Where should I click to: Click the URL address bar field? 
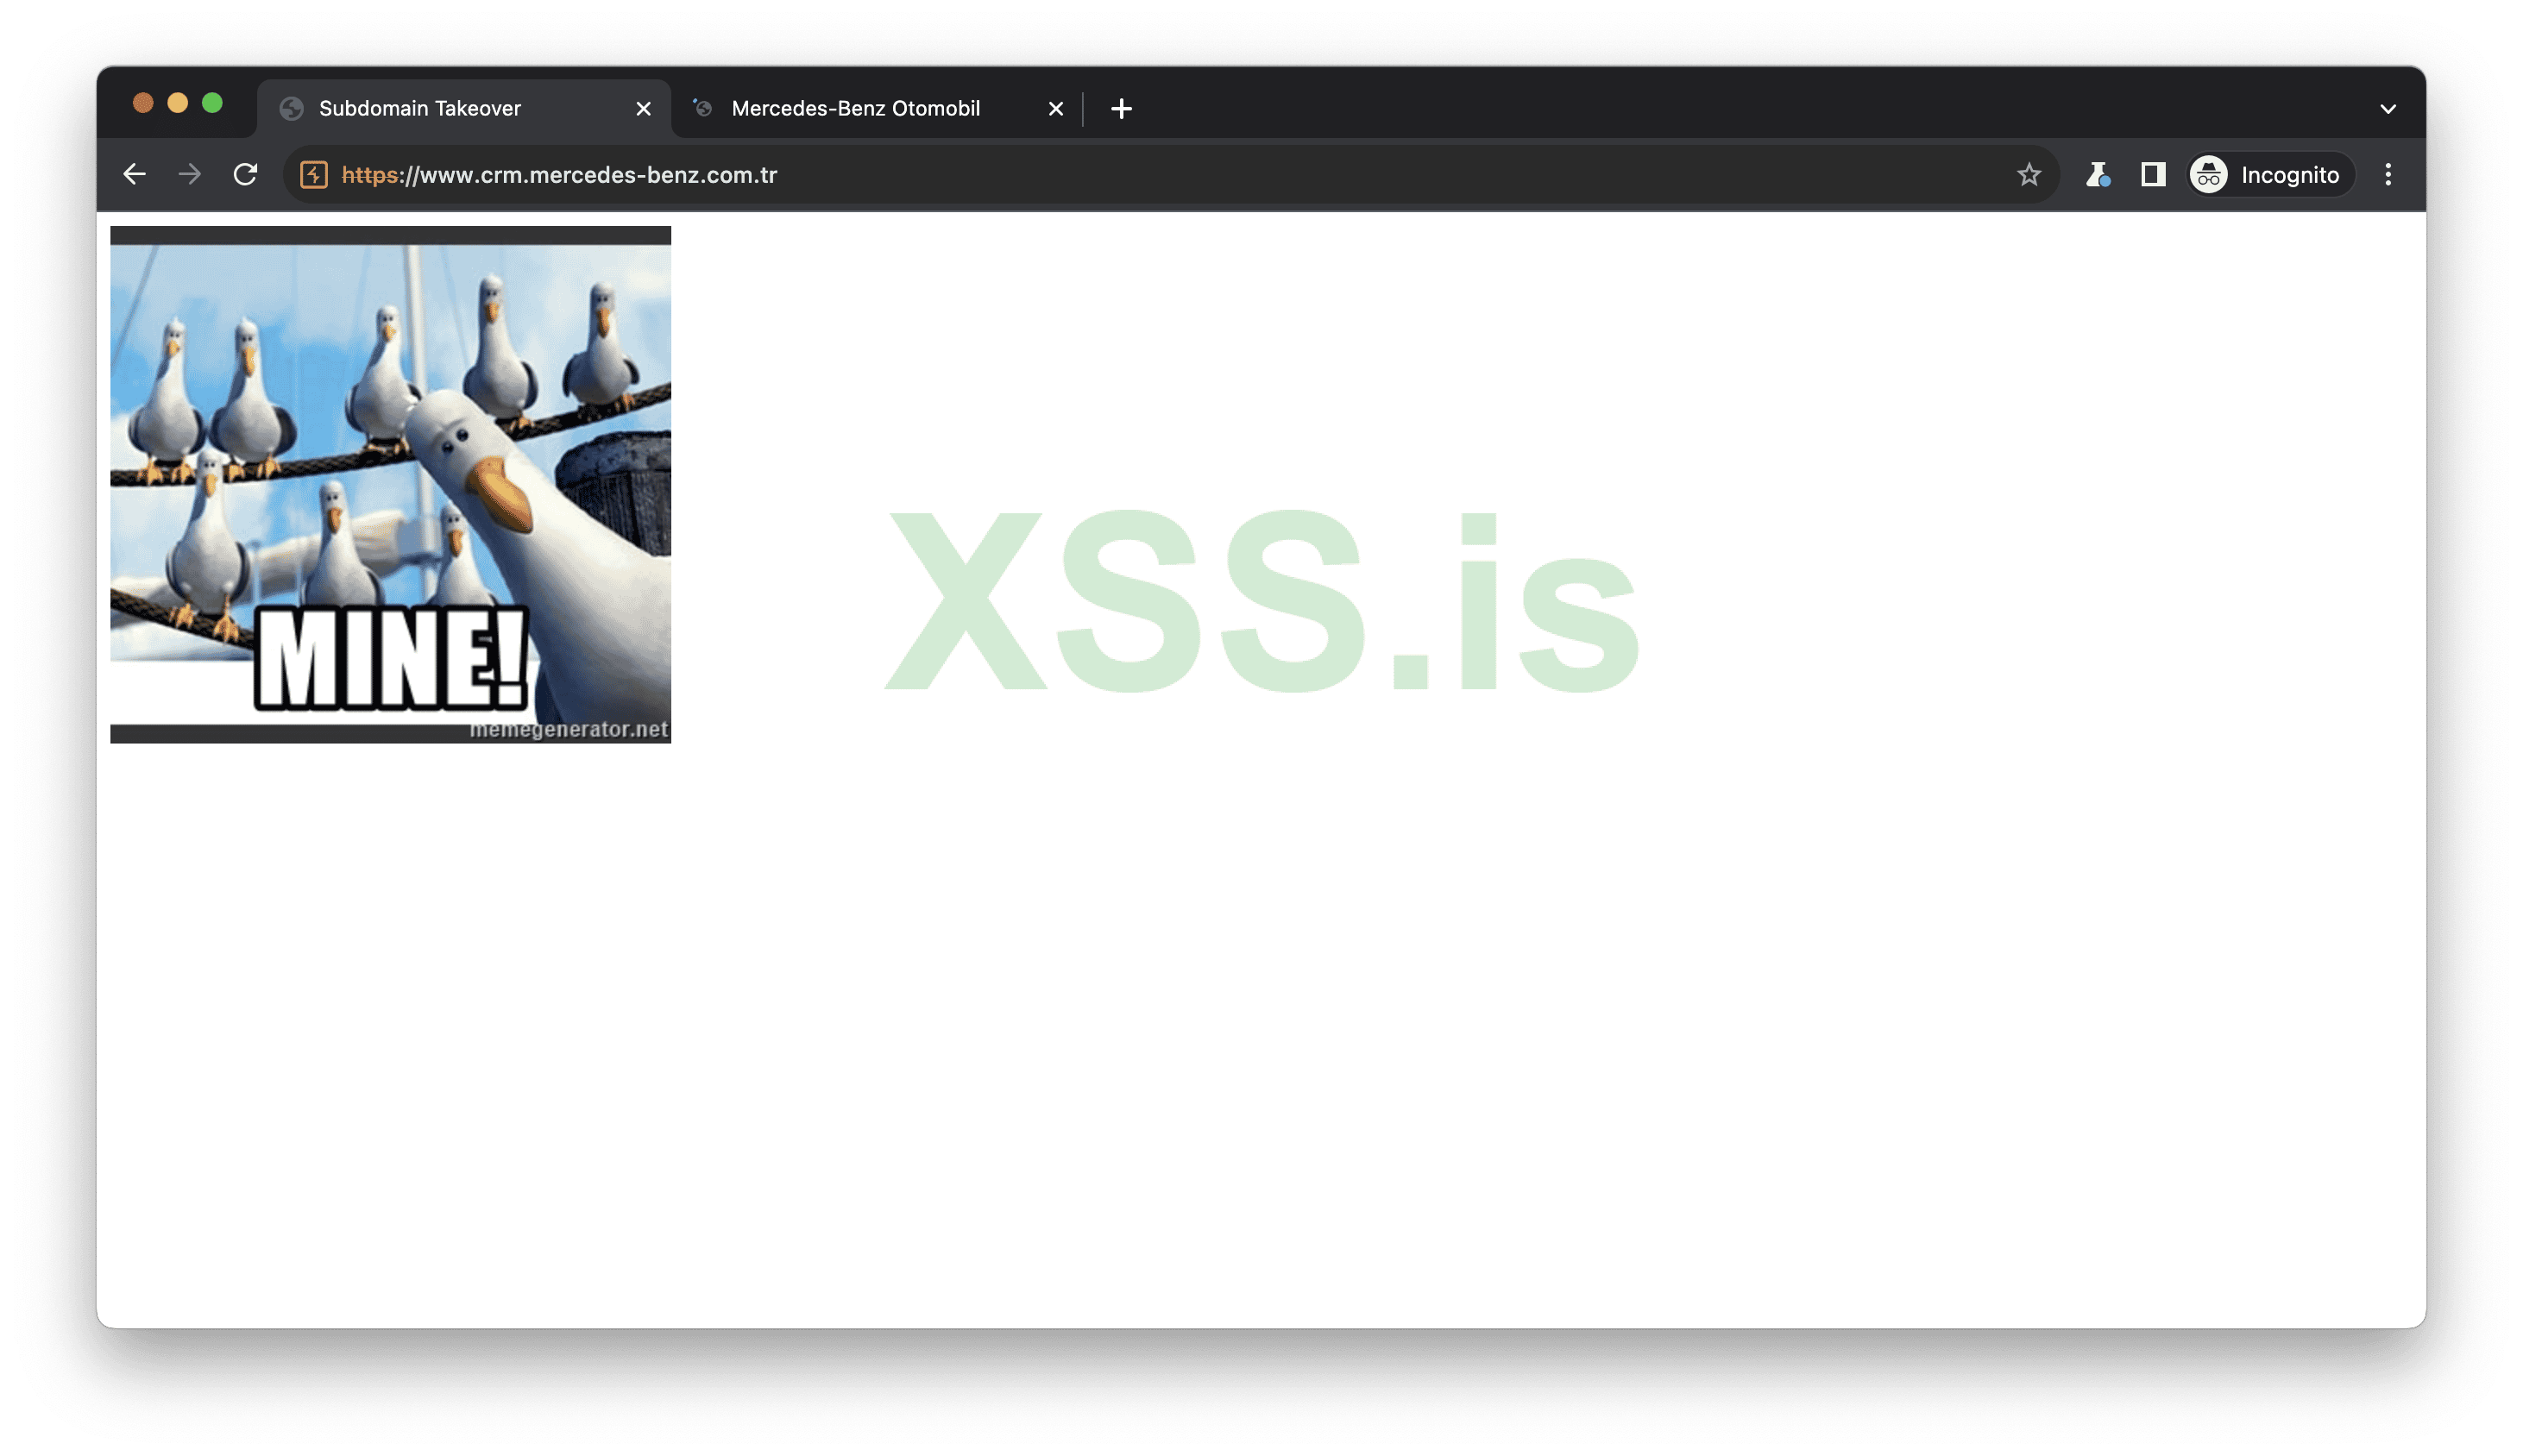[x=1100, y=175]
